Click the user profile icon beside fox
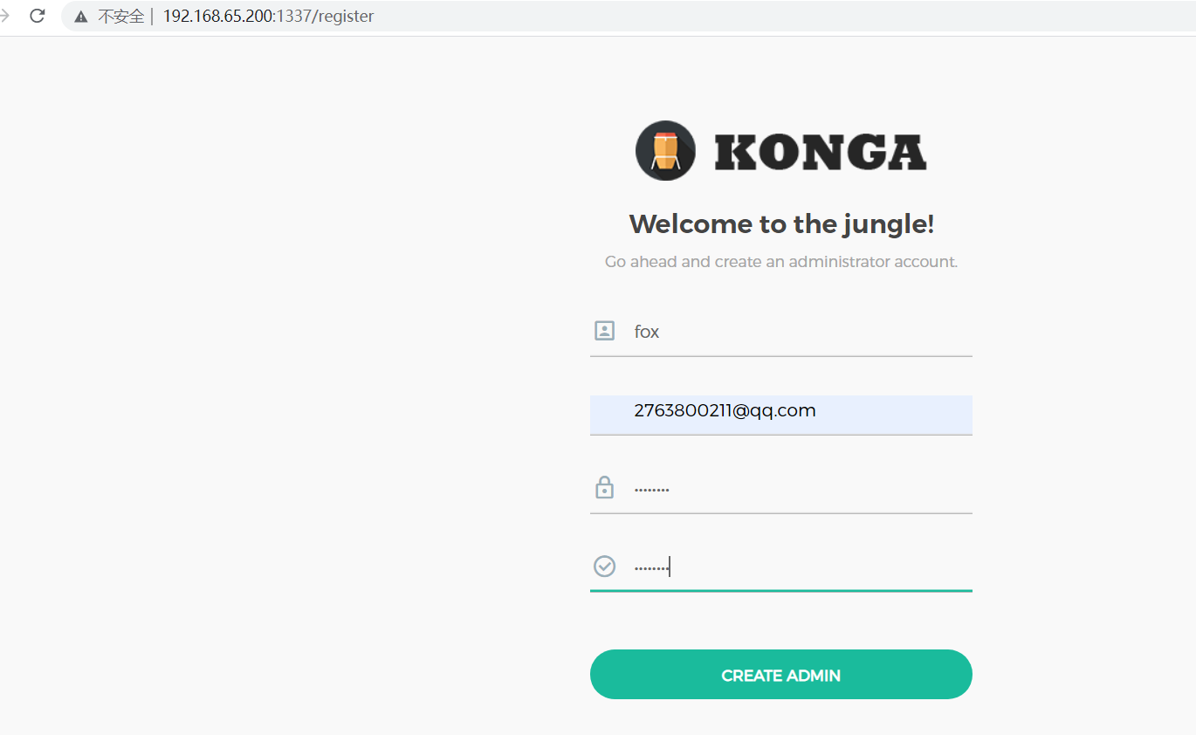The width and height of the screenshot is (1196, 735). click(604, 331)
